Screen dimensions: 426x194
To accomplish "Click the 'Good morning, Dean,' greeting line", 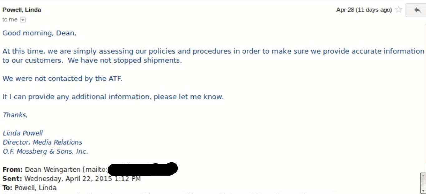I will [39, 33].
